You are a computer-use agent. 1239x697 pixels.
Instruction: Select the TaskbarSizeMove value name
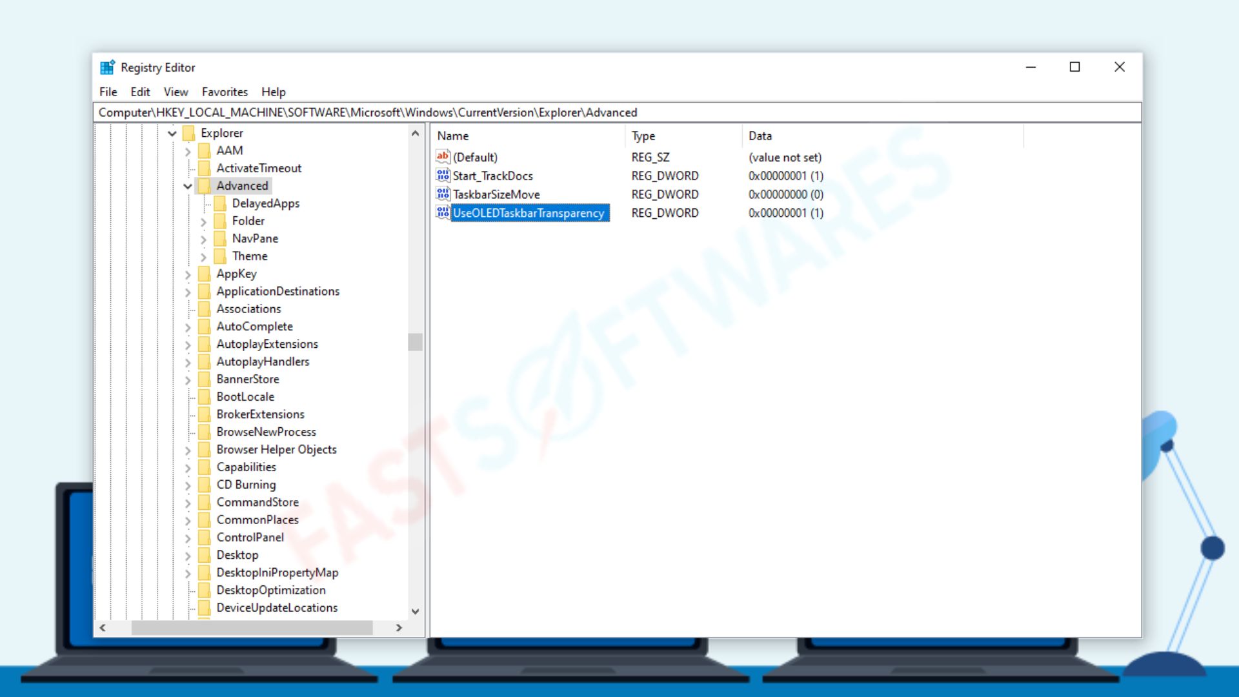(x=496, y=194)
